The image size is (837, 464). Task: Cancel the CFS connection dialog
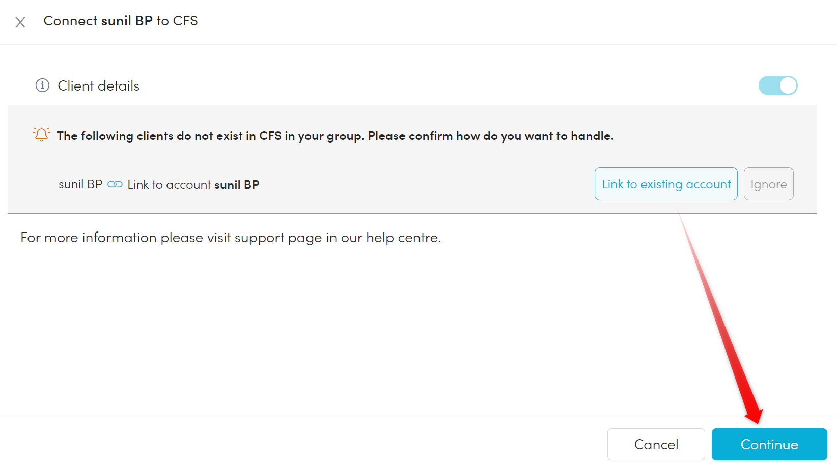click(656, 444)
